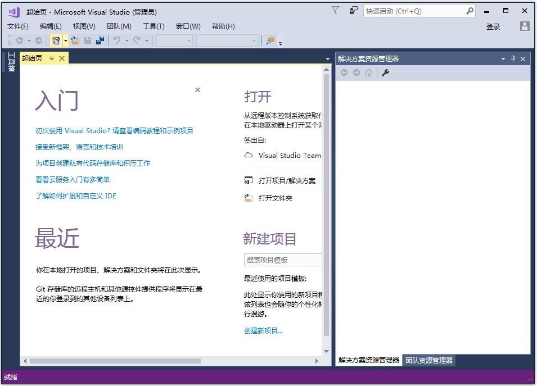Click the 打开文件夹 folder icon
537x386 pixels.
pyautogui.click(x=249, y=198)
